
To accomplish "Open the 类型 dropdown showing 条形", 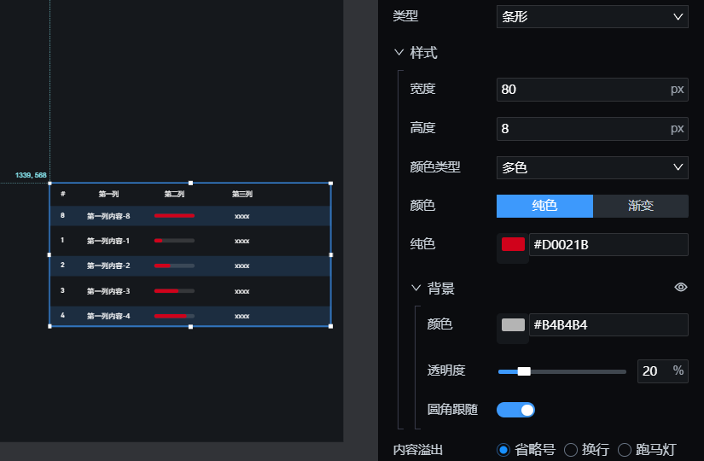I will (592, 17).
